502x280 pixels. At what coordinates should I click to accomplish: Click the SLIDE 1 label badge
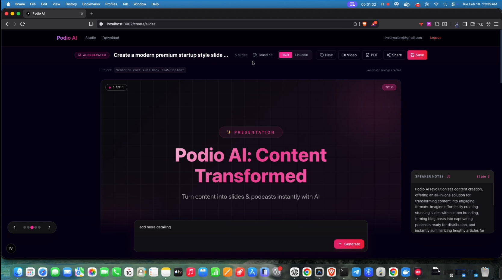[116, 87]
